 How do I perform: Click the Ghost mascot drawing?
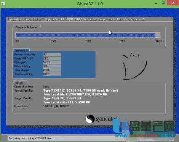click(134, 66)
